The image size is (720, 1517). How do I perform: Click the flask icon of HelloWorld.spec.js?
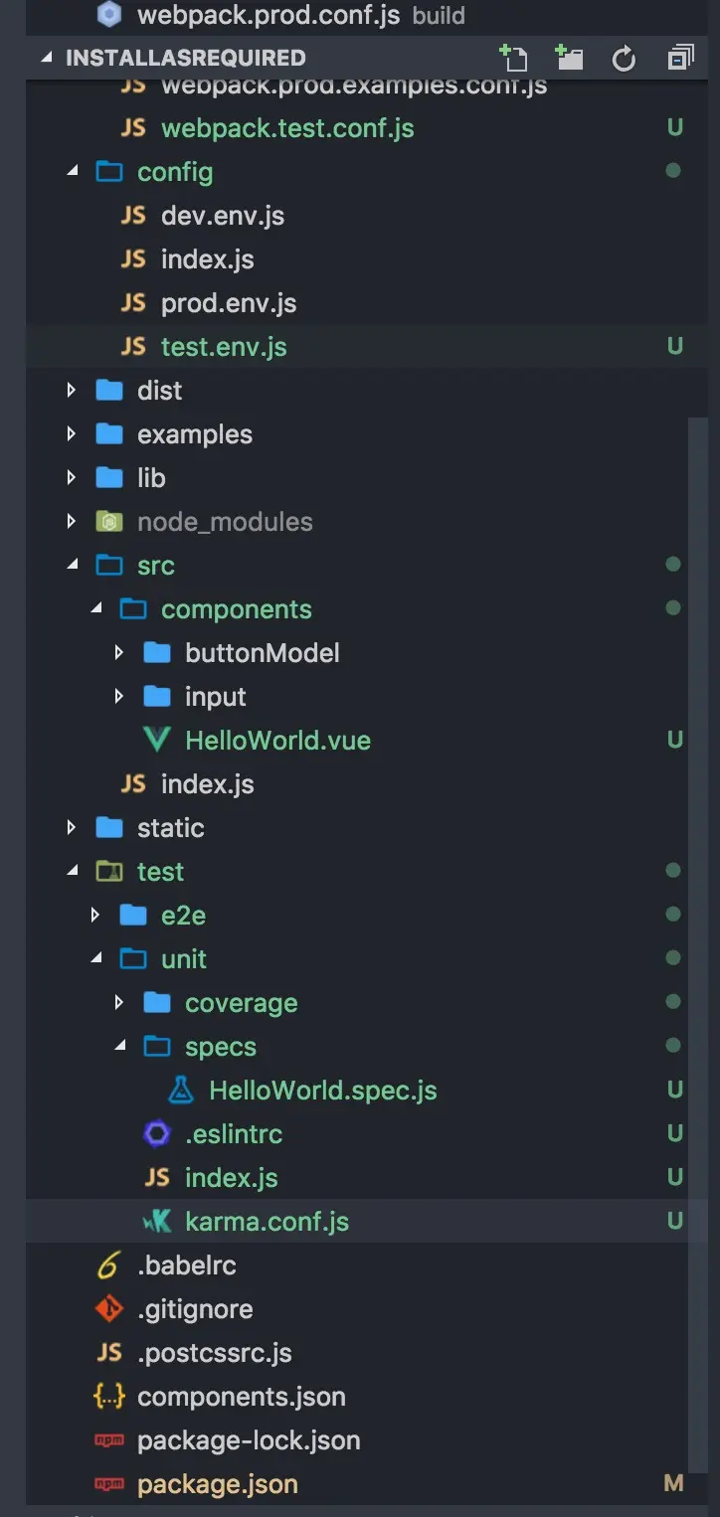click(181, 1091)
